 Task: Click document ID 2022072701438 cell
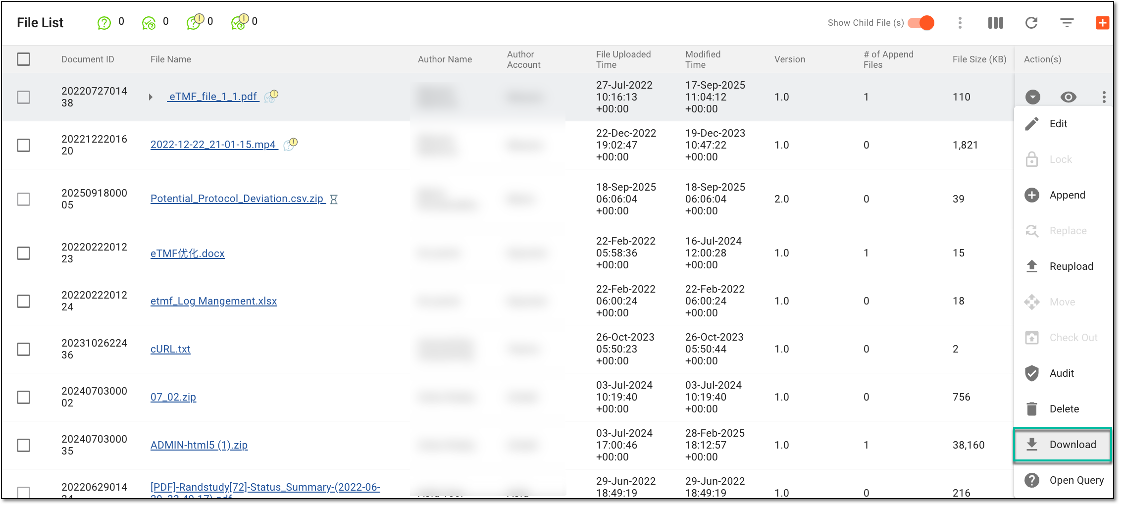[94, 97]
